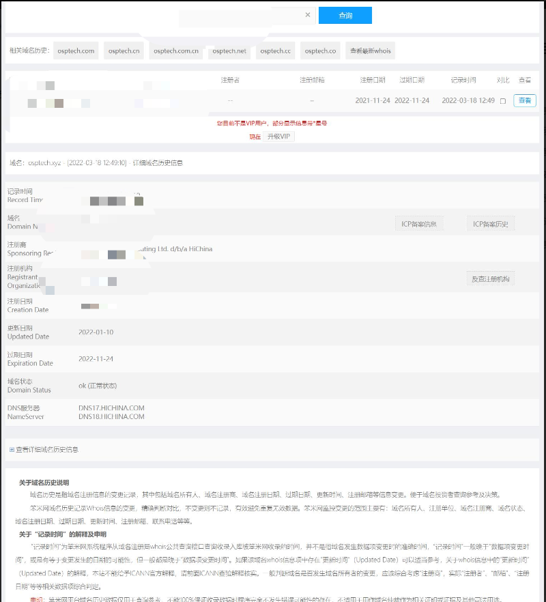The width and height of the screenshot is (546, 602).
Task: Click the 查看 view button in the record row
Action: click(x=524, y=100)
